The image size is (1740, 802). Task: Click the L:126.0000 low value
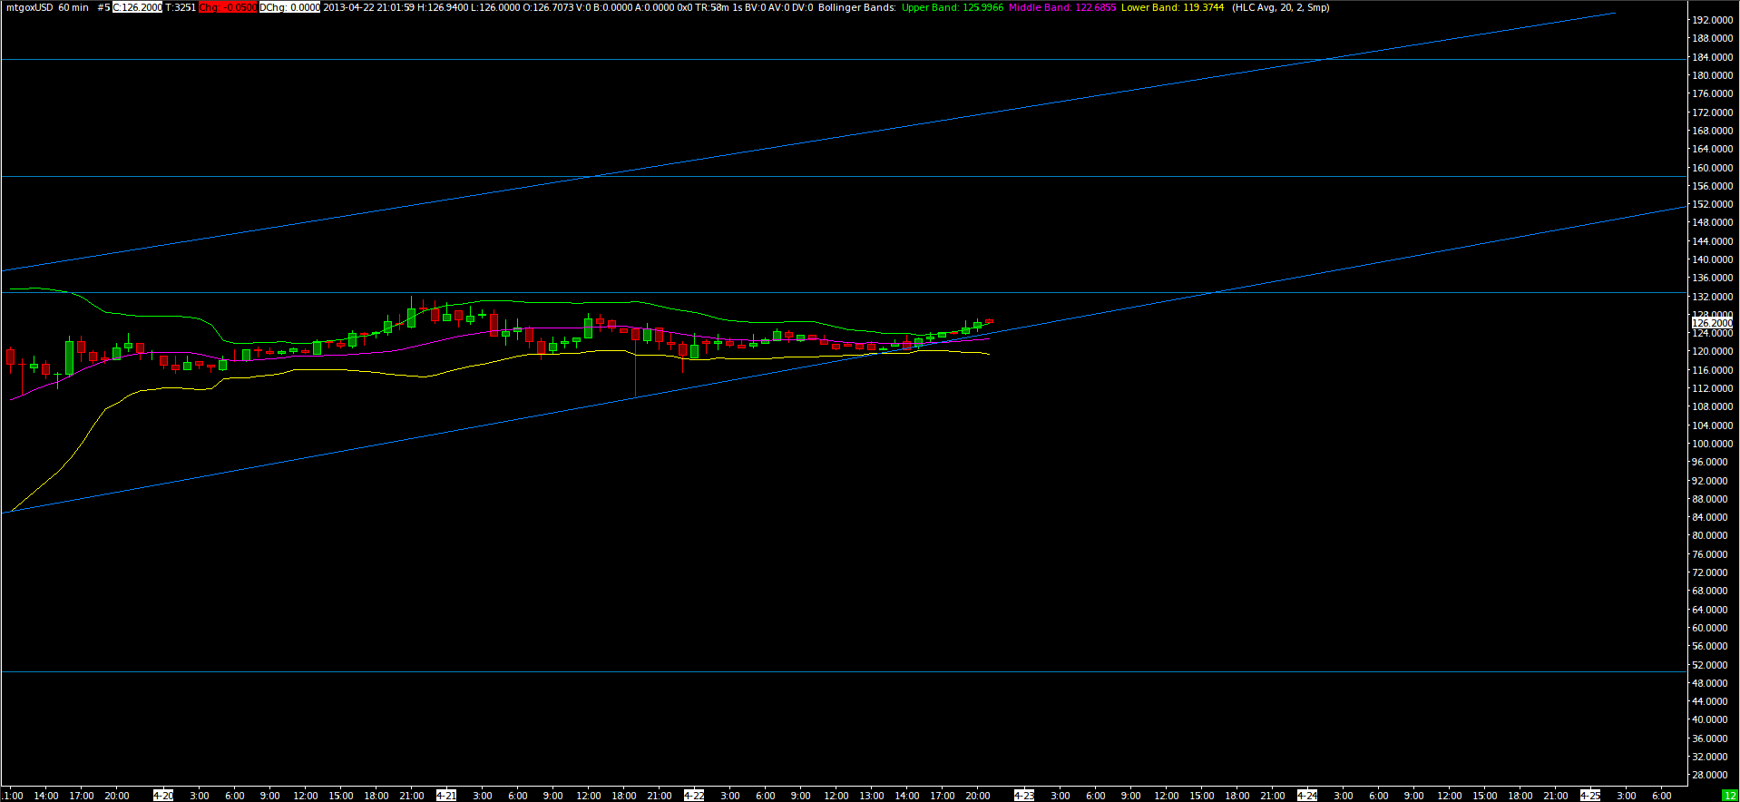click(x=495, y=7)
